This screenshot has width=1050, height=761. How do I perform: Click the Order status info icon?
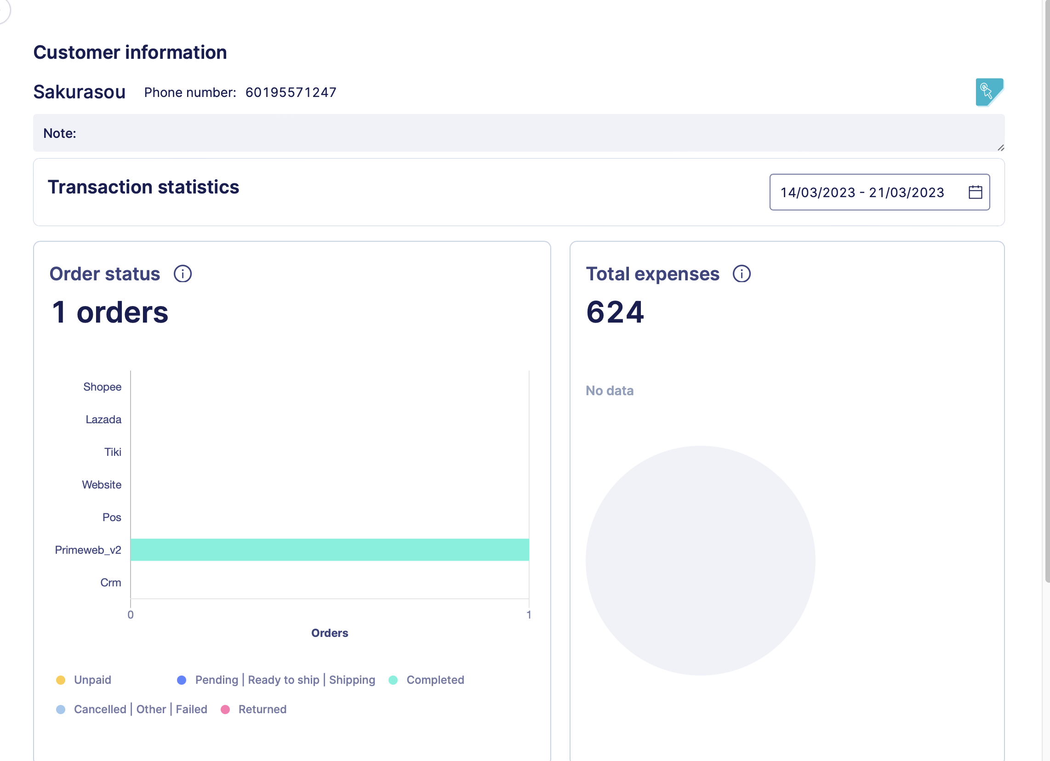tap(183, 274)
